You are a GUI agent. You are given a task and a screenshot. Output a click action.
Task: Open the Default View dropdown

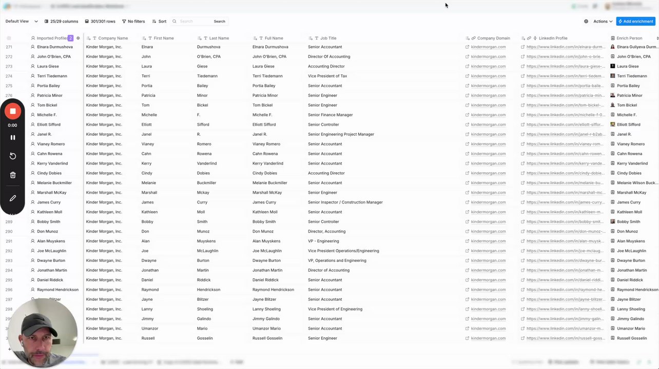(x=21, y=22)
